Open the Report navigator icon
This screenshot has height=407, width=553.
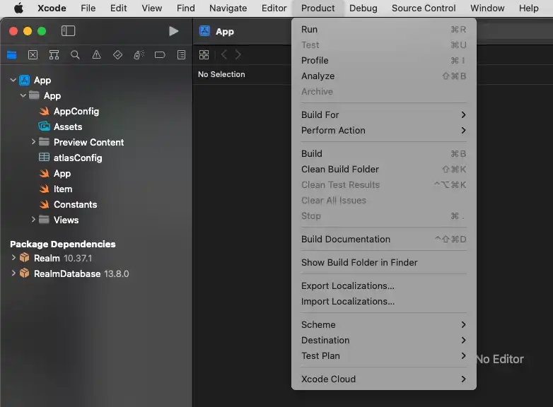pyautogui.click(x=181, y=55)
